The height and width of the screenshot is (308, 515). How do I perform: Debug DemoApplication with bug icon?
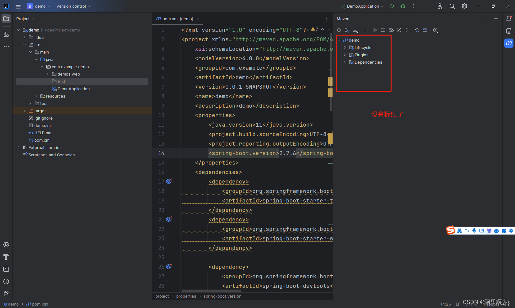click(403, 6)
